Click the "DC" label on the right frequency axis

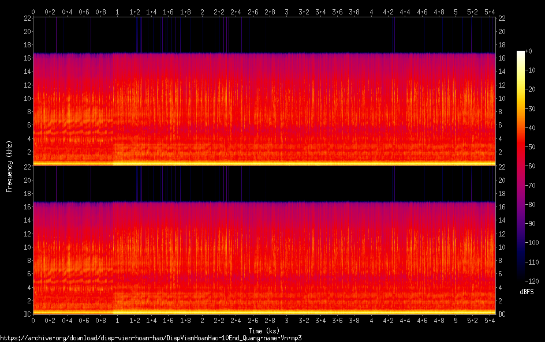pos(502,314)
